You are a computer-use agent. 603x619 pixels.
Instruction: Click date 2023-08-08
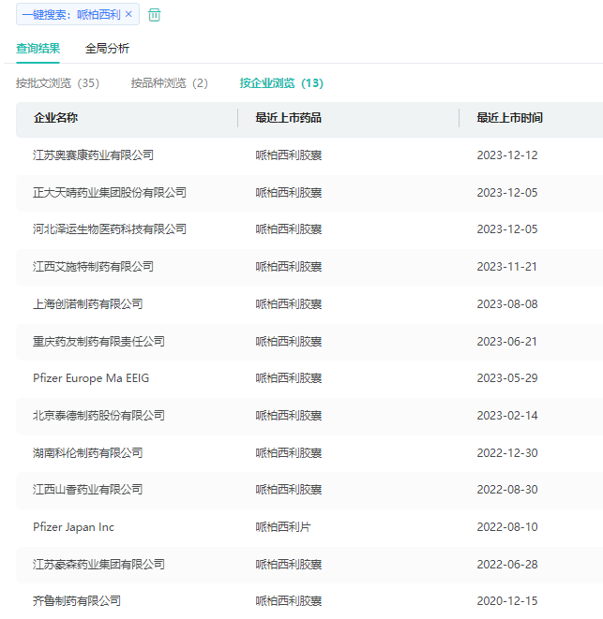(507, 304)
